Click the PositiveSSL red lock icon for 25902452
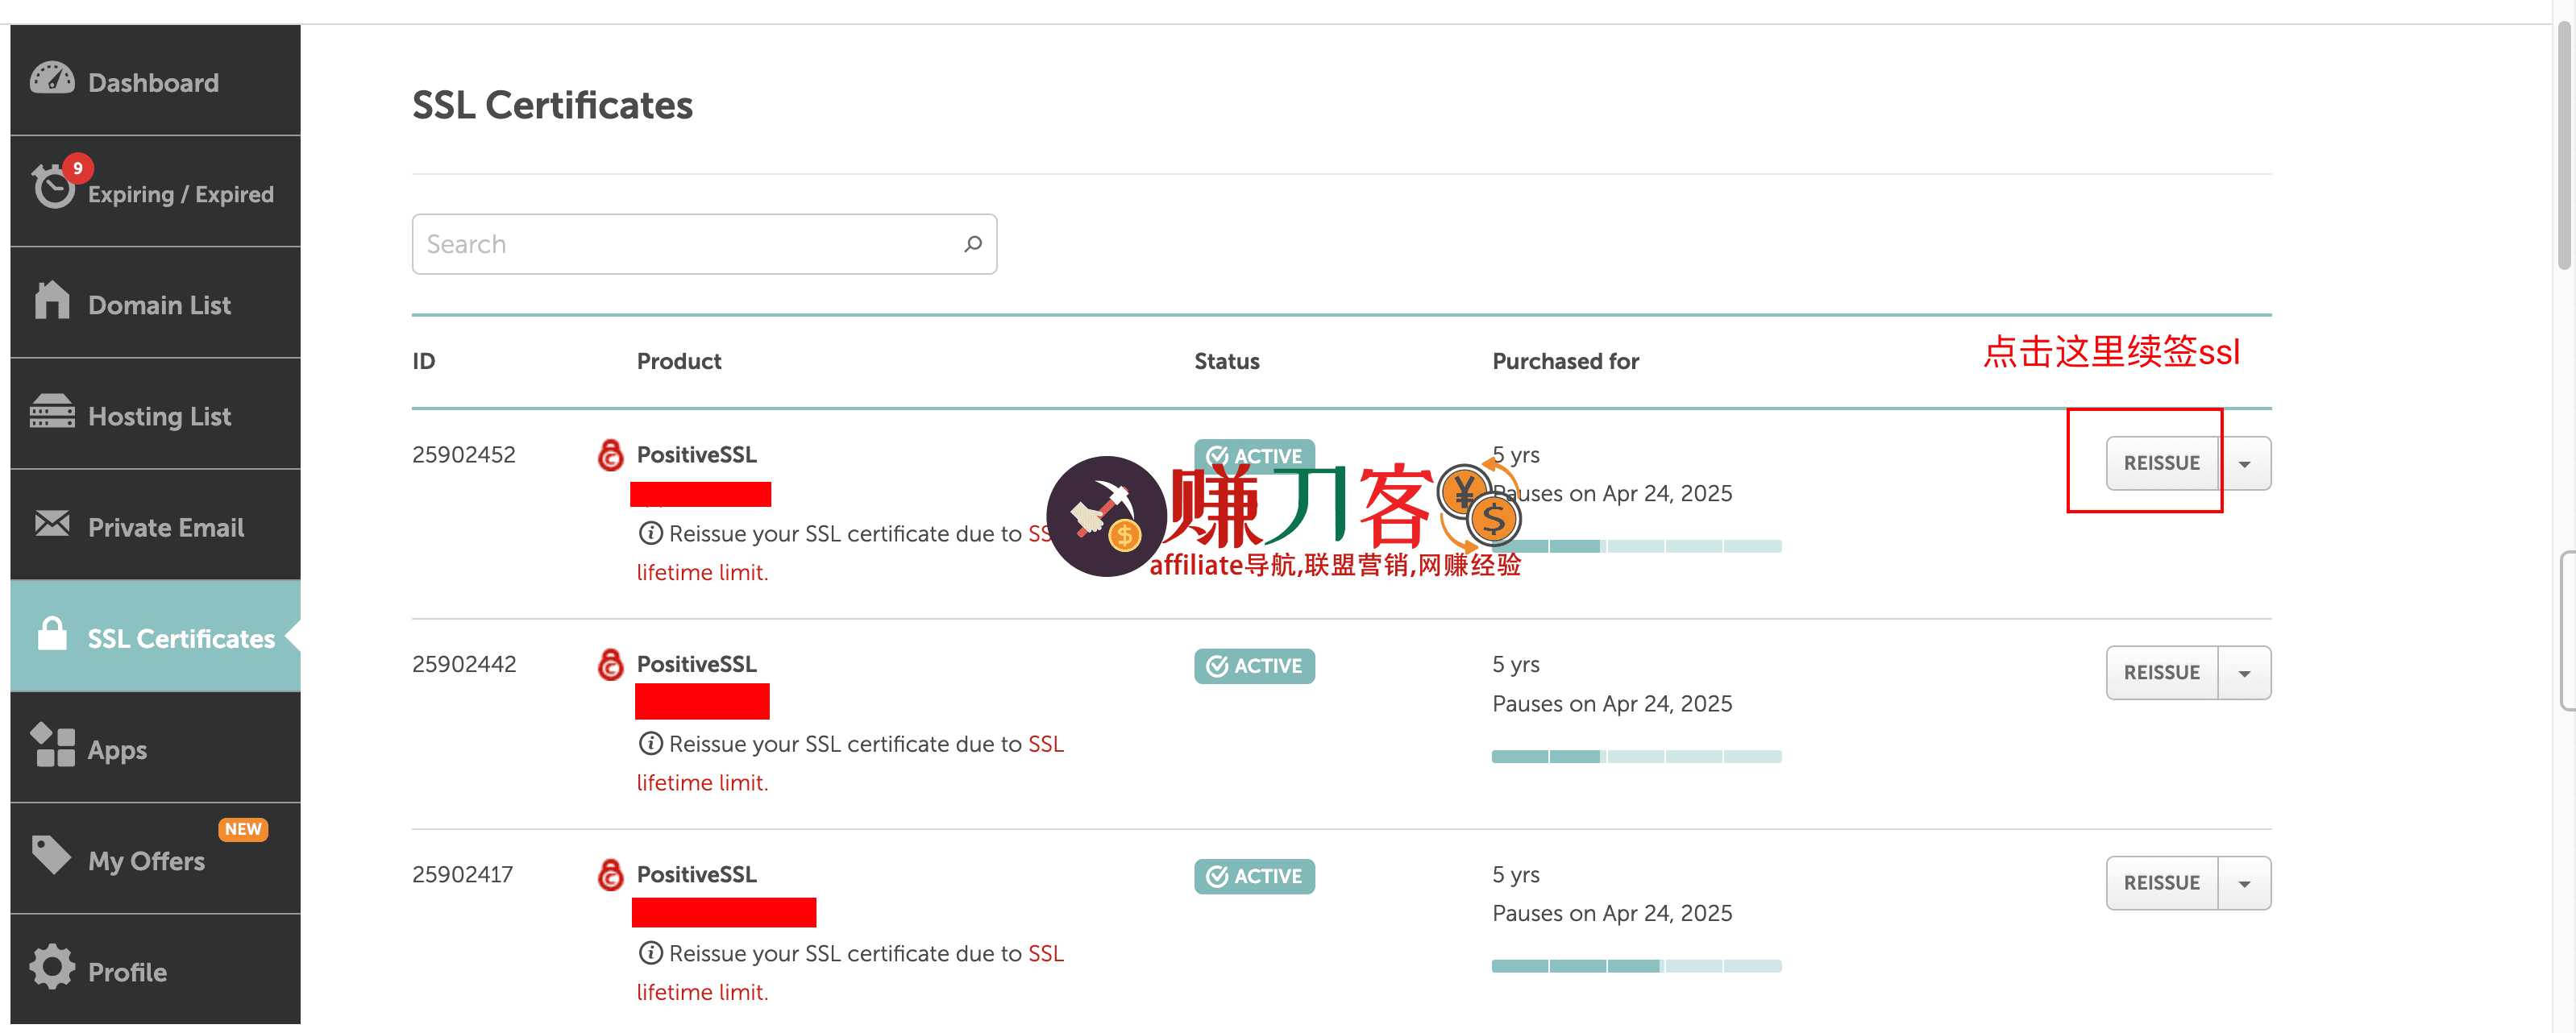Image resolution: width=2576 pixels, height=1033 pixels. (610, 455)
